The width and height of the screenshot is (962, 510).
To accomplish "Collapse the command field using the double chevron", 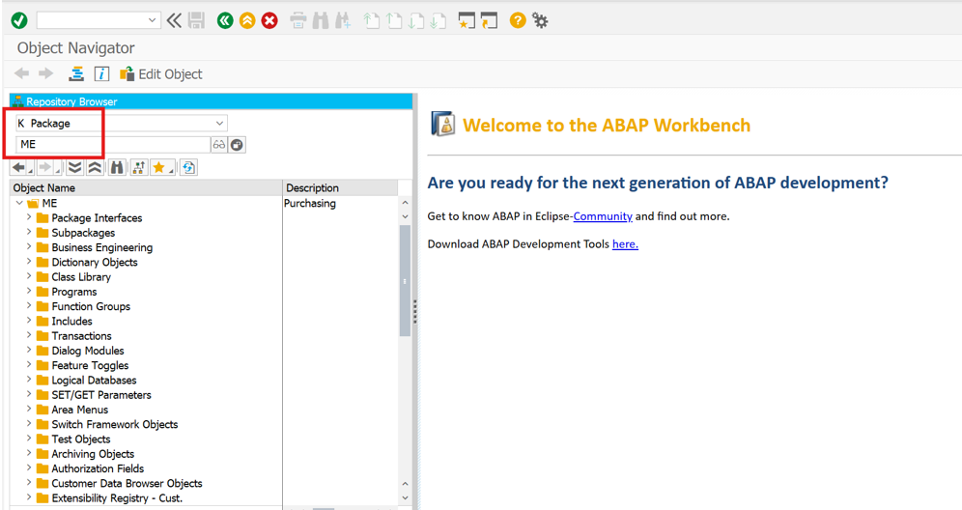I will (174, 21).
